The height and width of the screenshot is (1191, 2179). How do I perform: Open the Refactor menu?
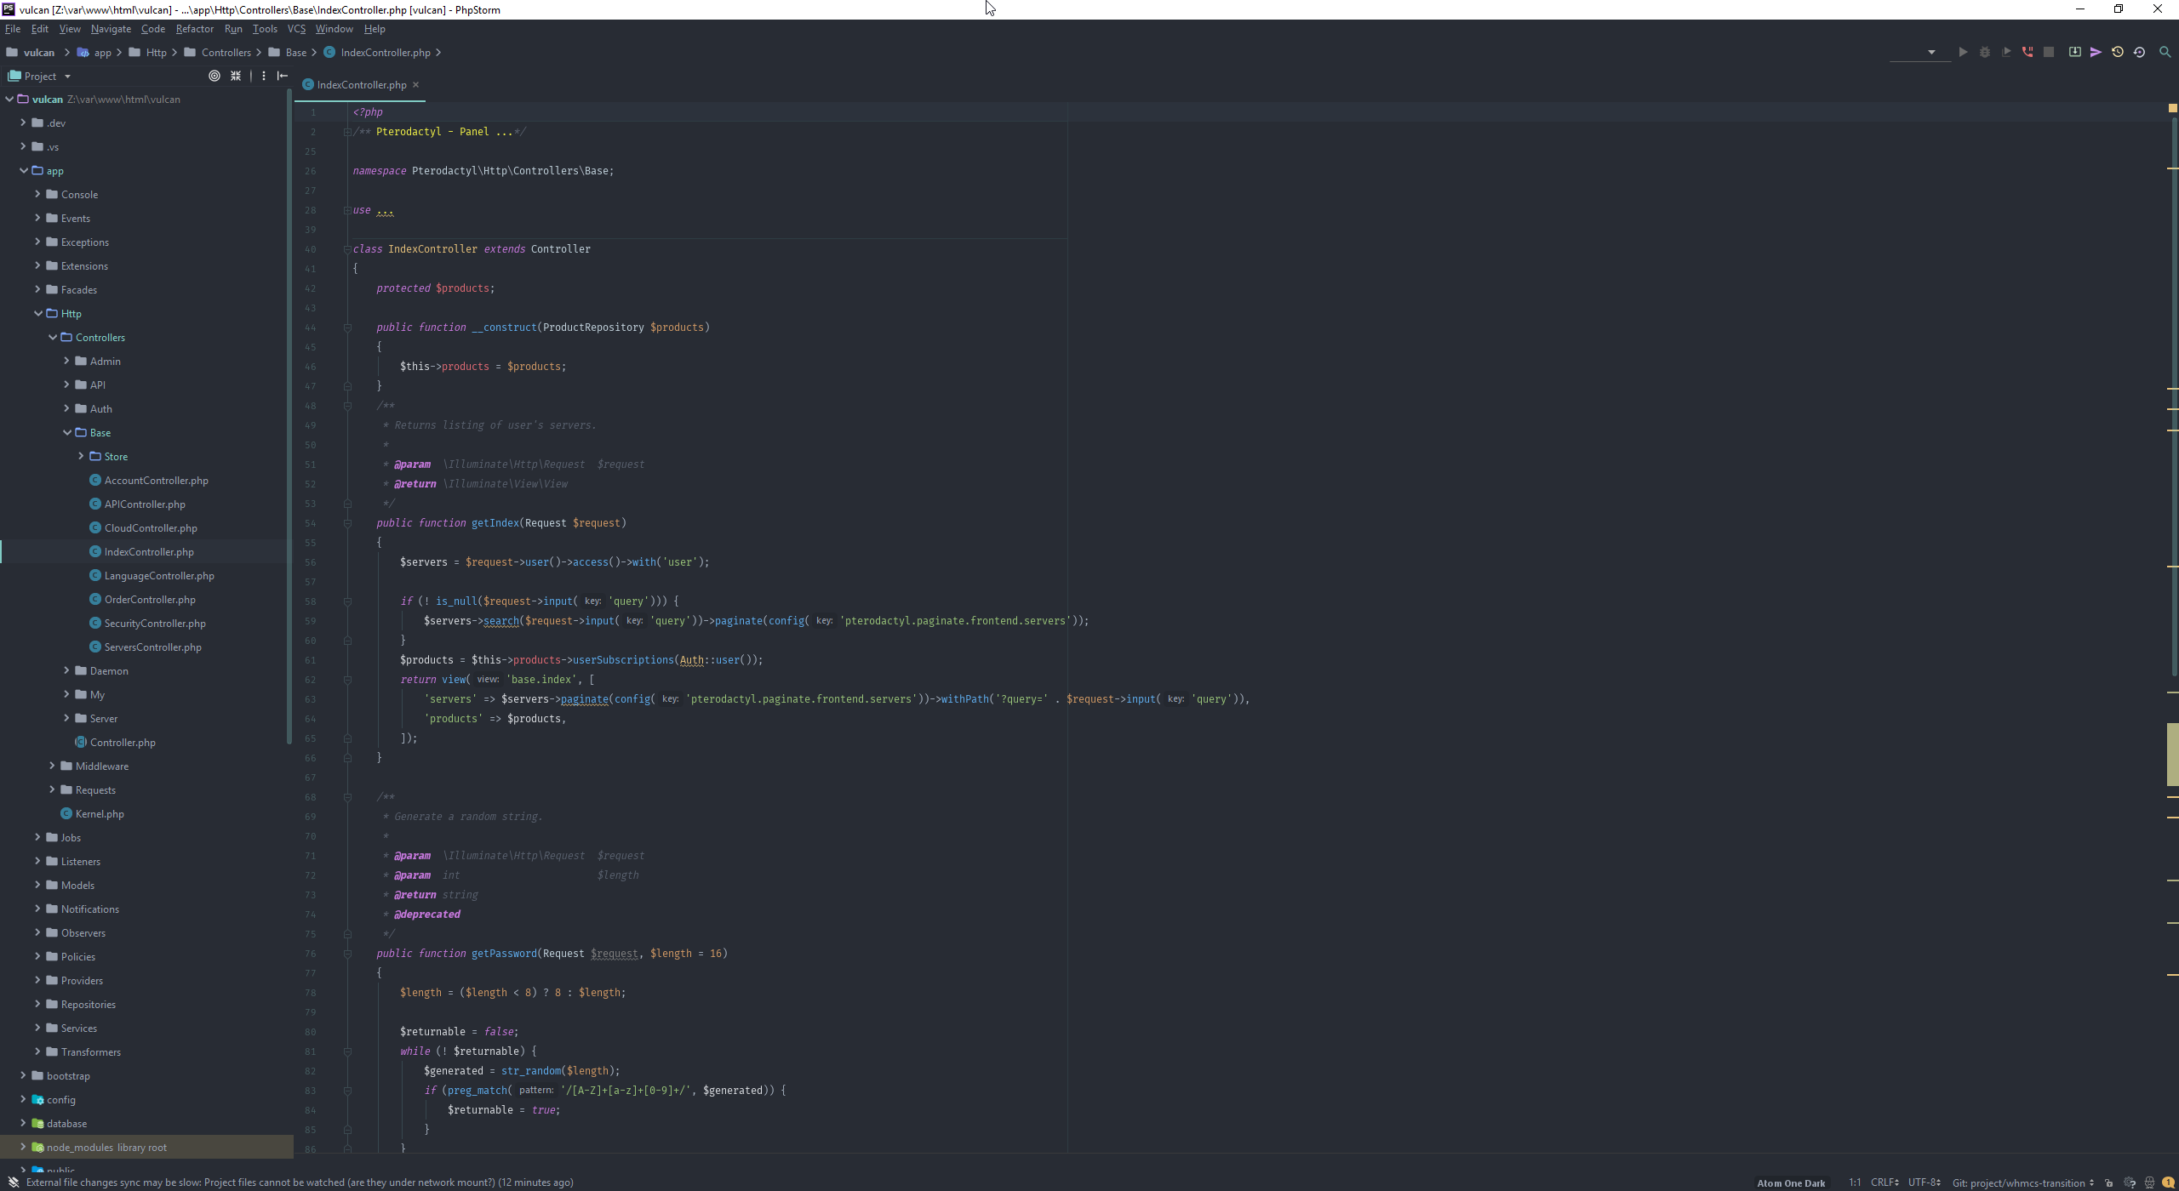(x=194, y=29)
